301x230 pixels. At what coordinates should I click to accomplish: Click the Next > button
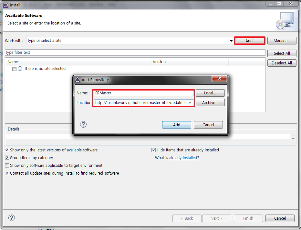(216, 218)
